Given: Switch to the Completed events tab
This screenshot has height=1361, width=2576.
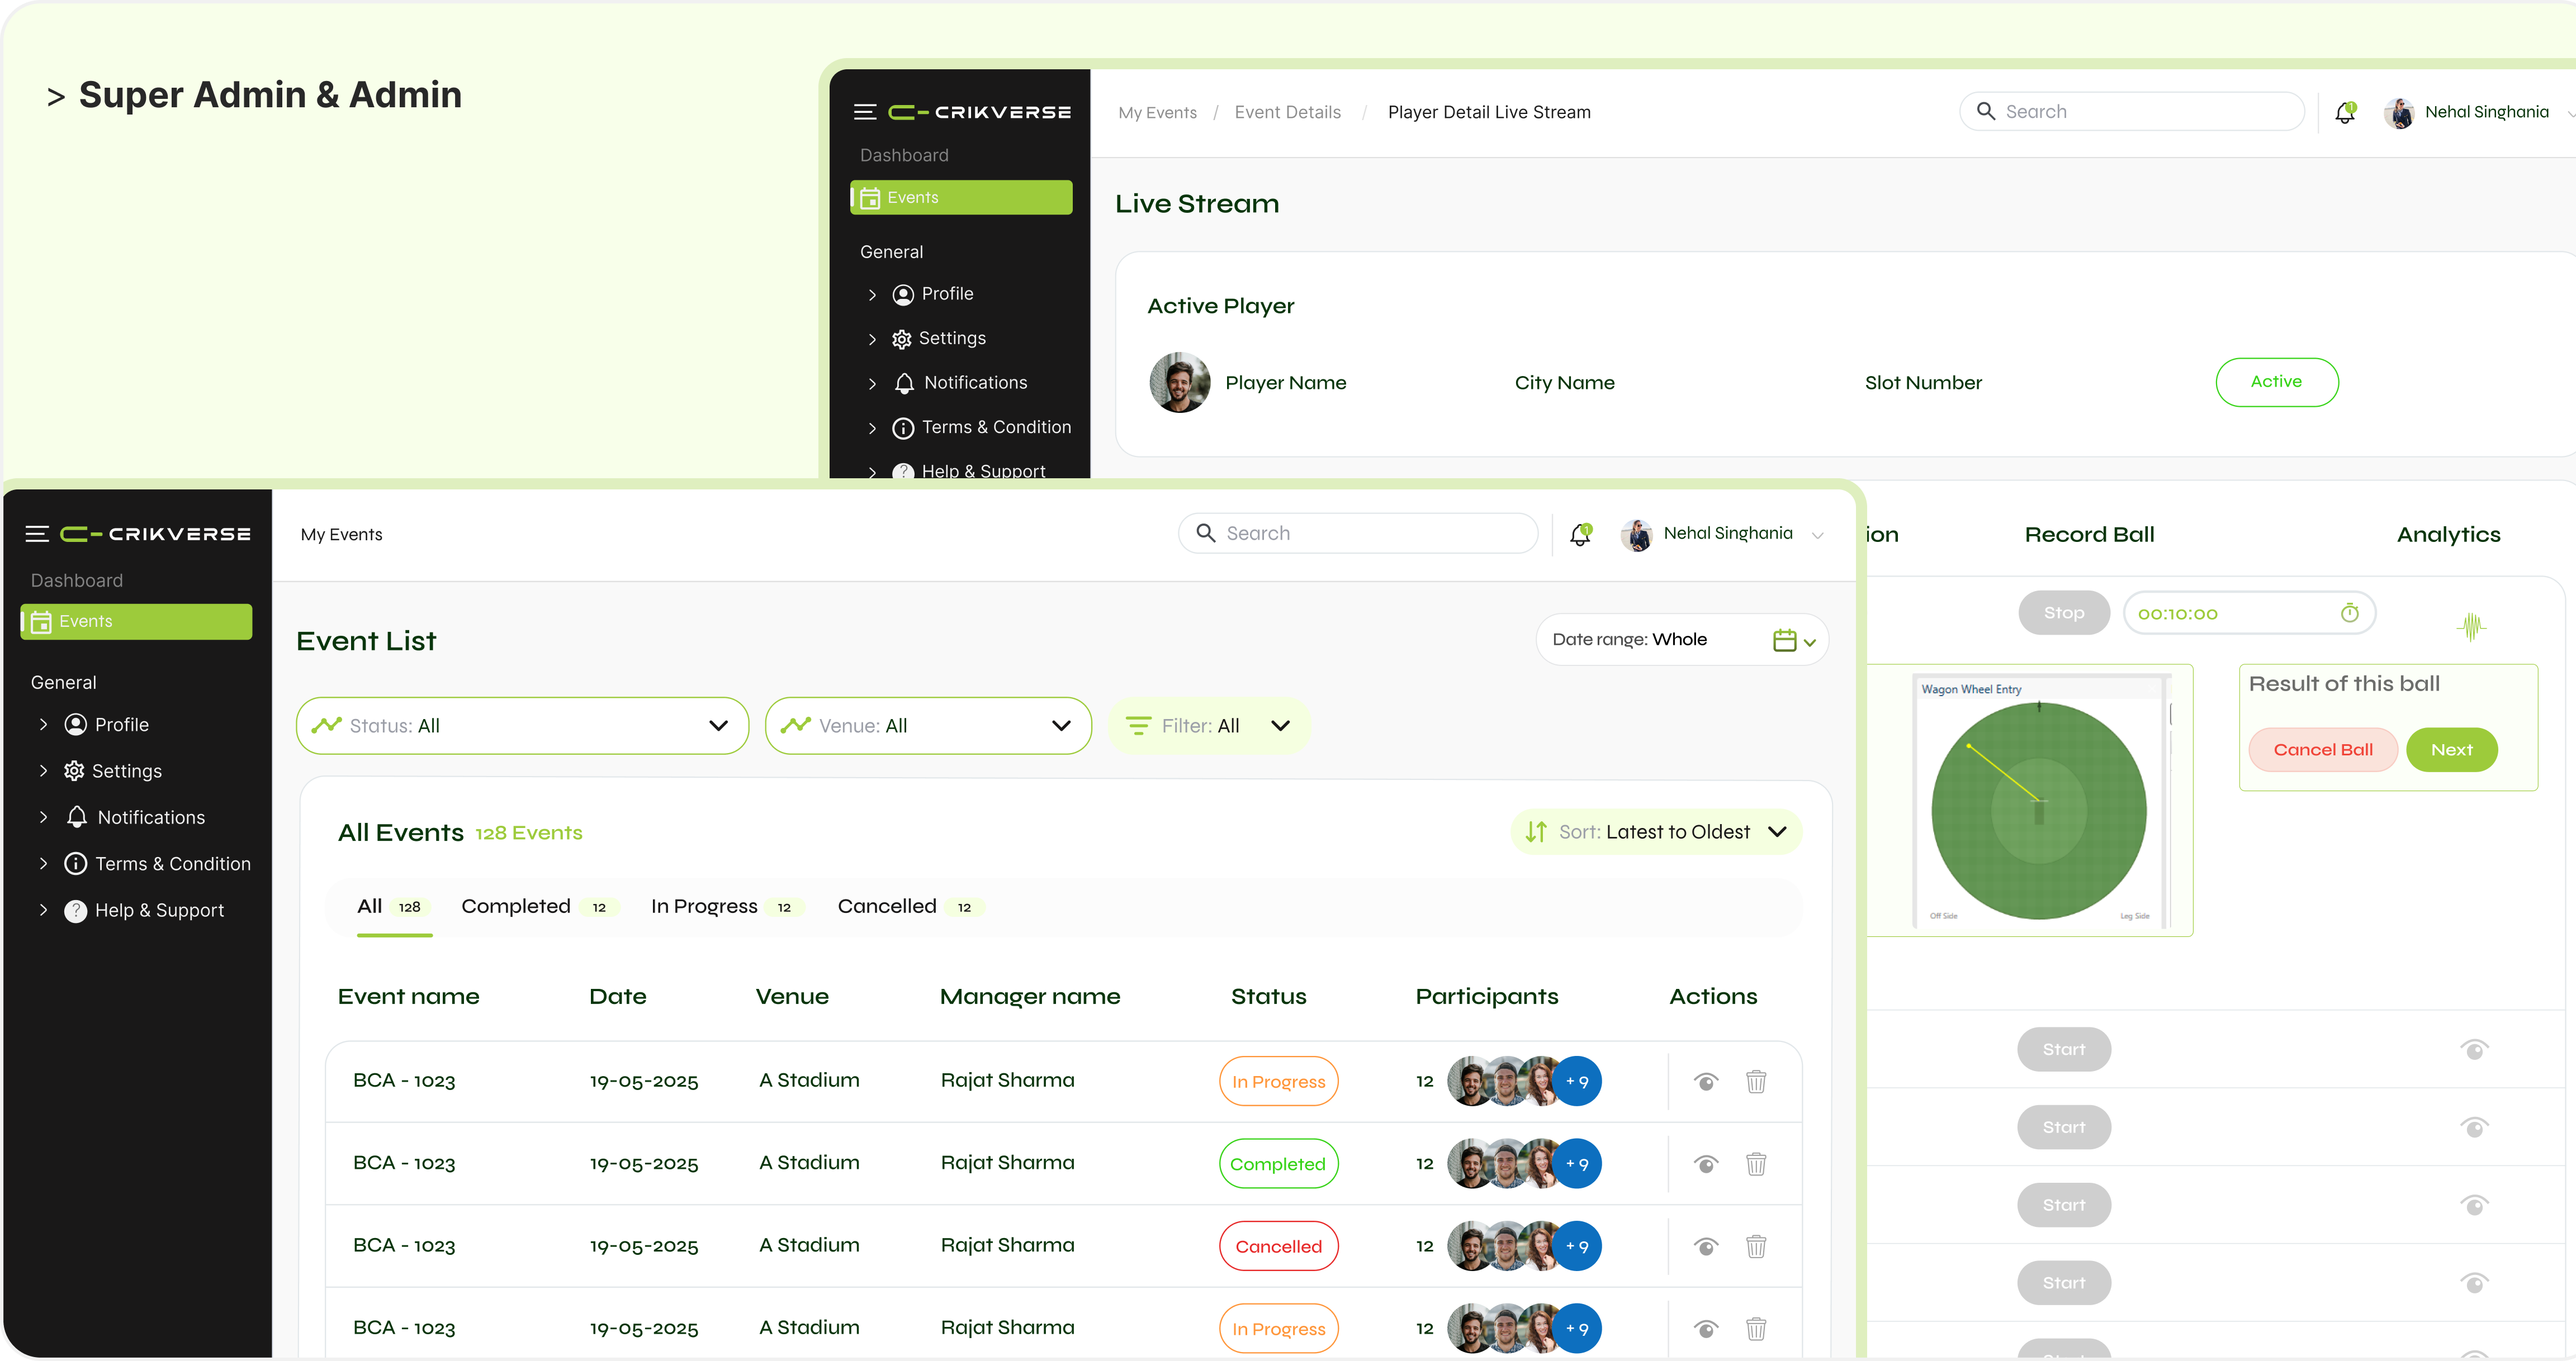Looking at the screenshot, I should 516,906.
